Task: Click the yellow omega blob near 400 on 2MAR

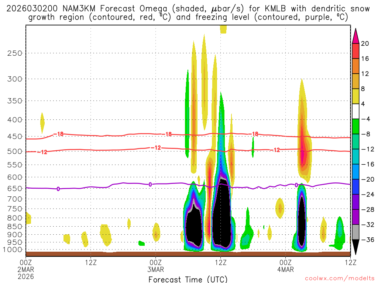Action: coord(42,123)
